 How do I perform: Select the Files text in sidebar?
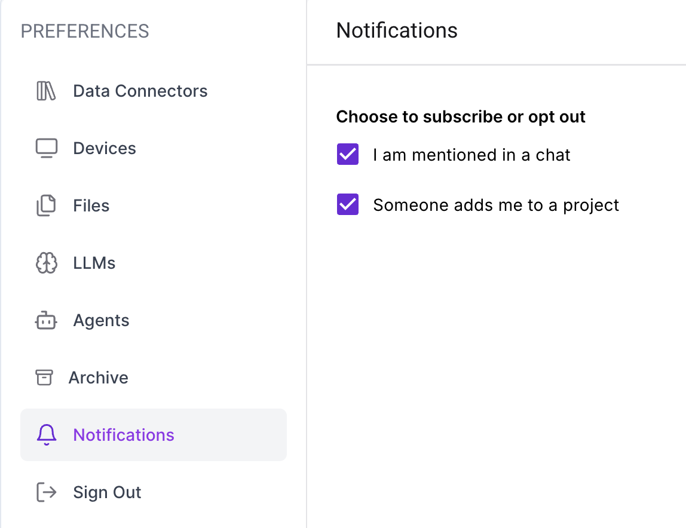tap(91, 205)
